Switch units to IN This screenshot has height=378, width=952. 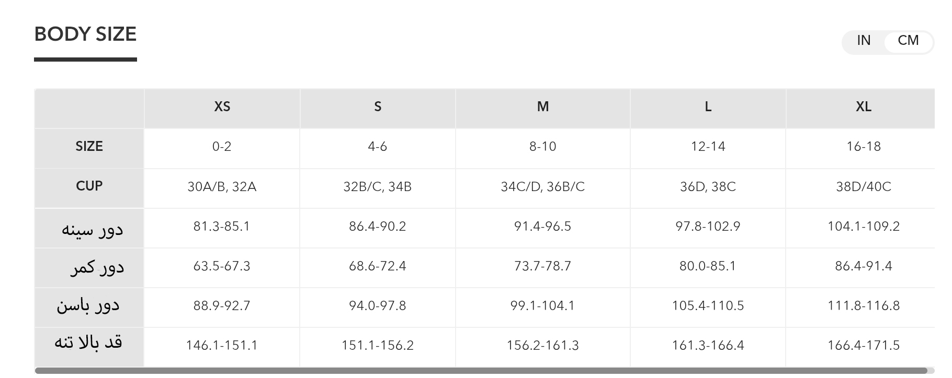point(864,41)
